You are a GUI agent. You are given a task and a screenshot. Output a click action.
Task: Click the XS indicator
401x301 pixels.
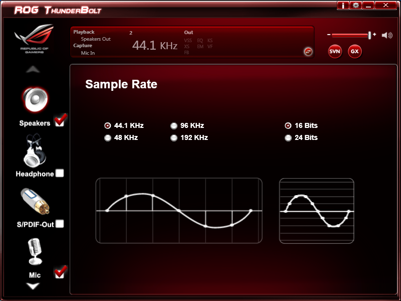point(186,47)
